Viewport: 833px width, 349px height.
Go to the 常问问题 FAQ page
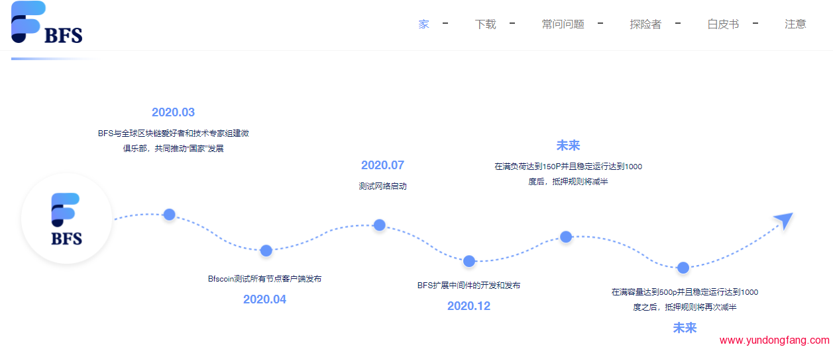563,24
